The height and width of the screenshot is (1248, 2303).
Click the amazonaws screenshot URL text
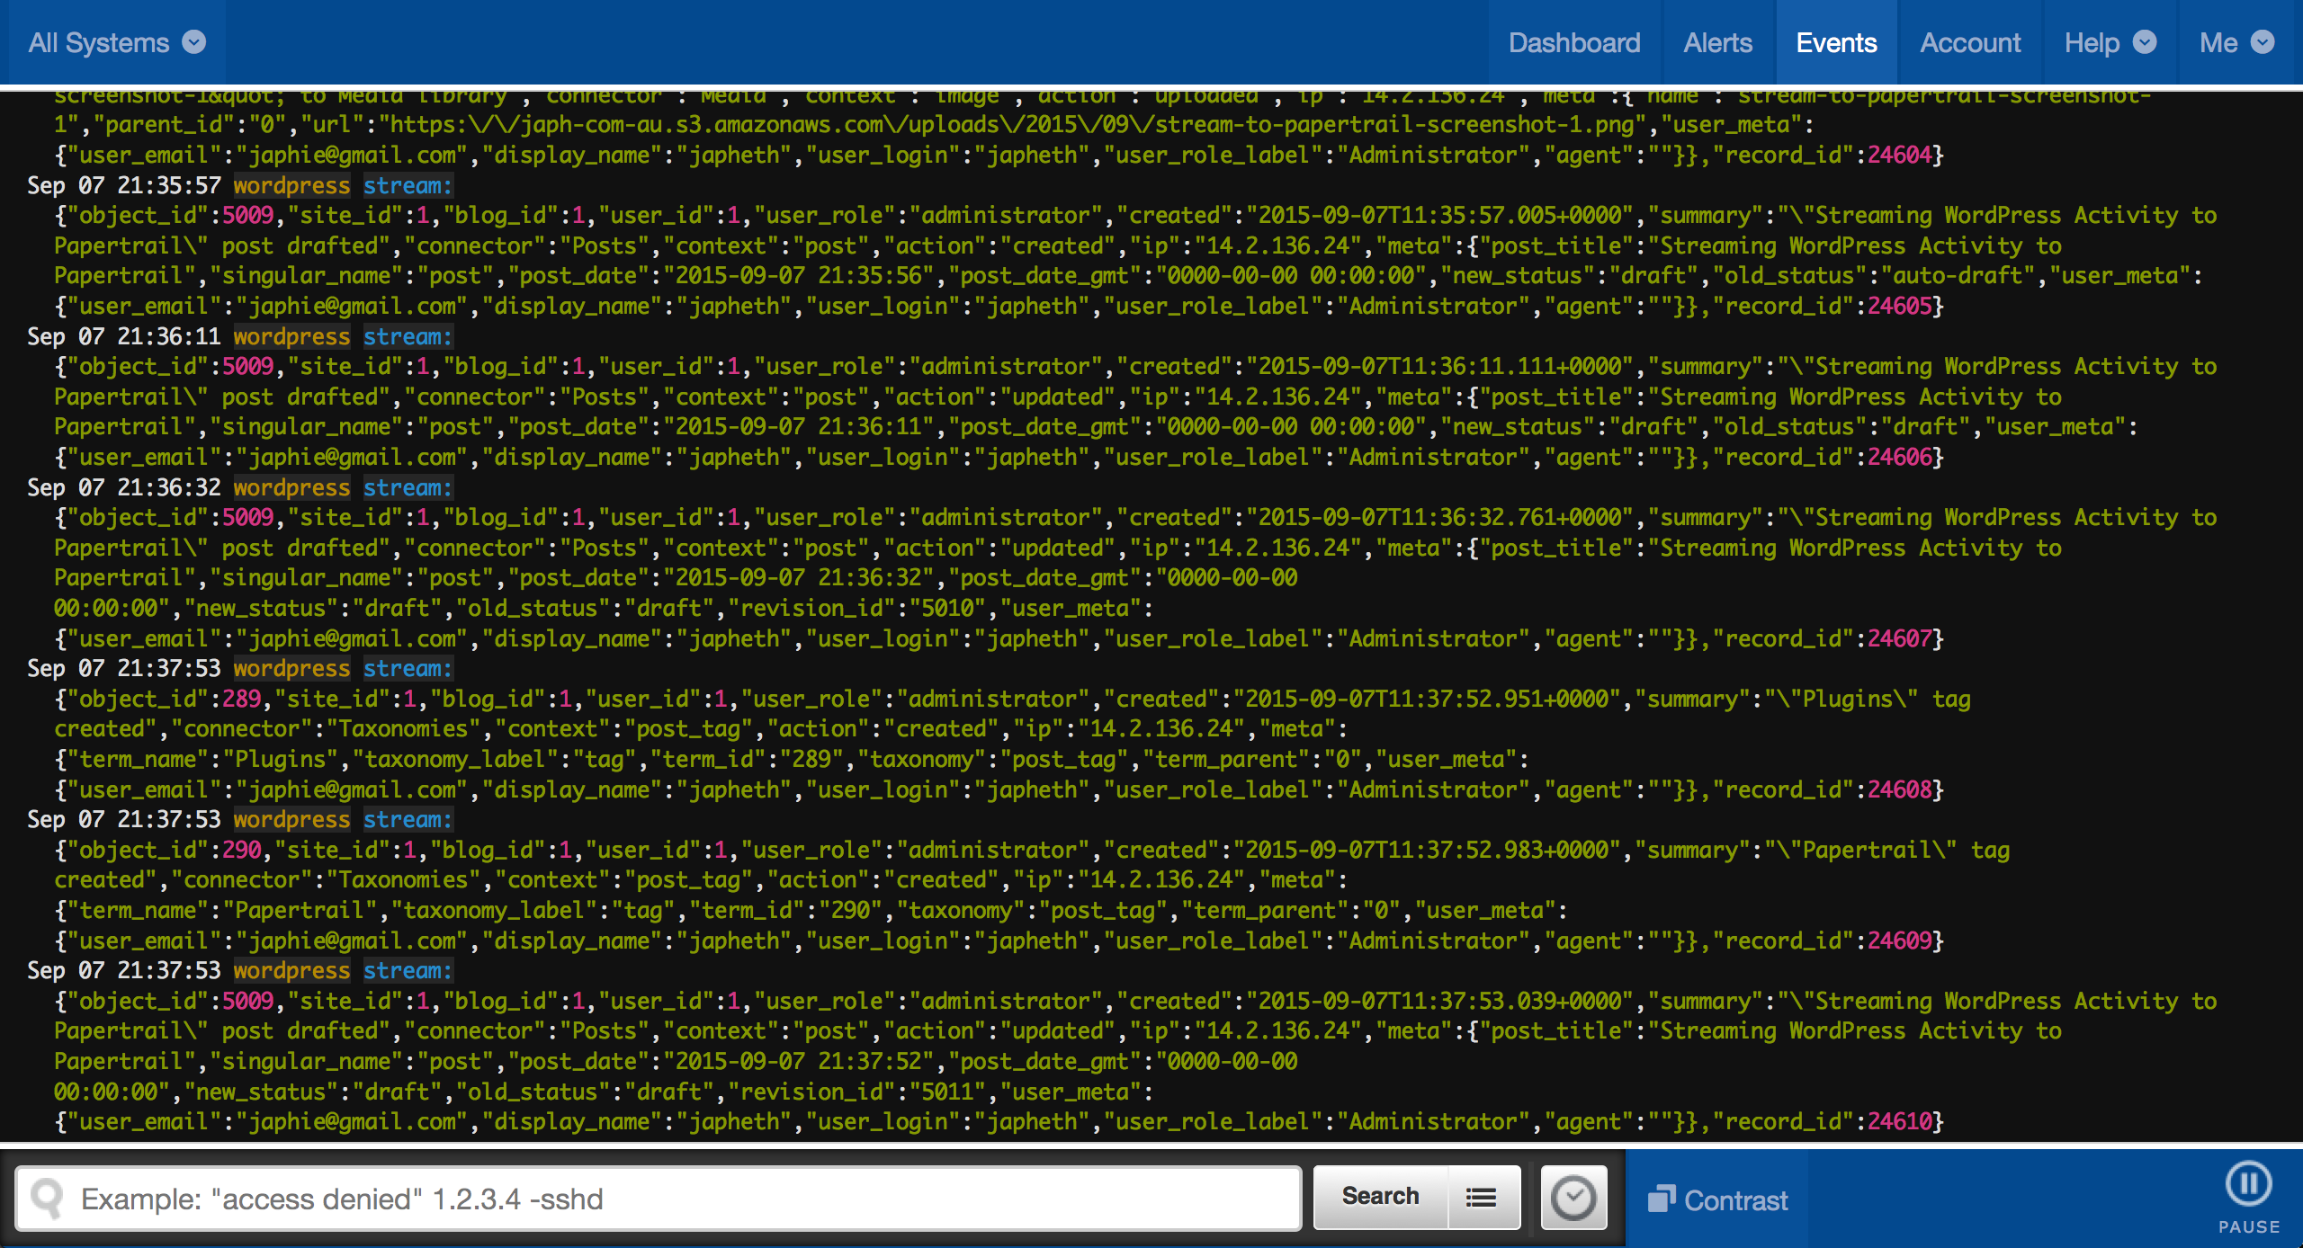pos(1012,124)
